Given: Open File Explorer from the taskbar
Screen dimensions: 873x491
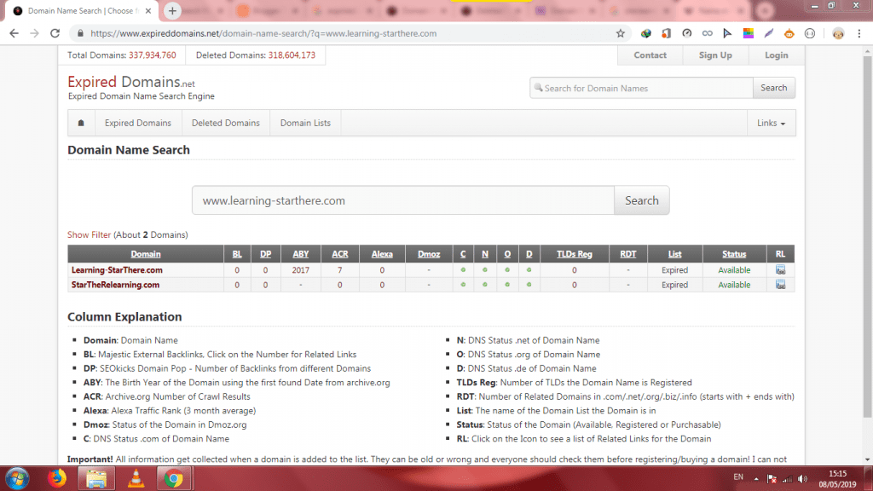Looking at the screenshot, I should tap(96, 478).
